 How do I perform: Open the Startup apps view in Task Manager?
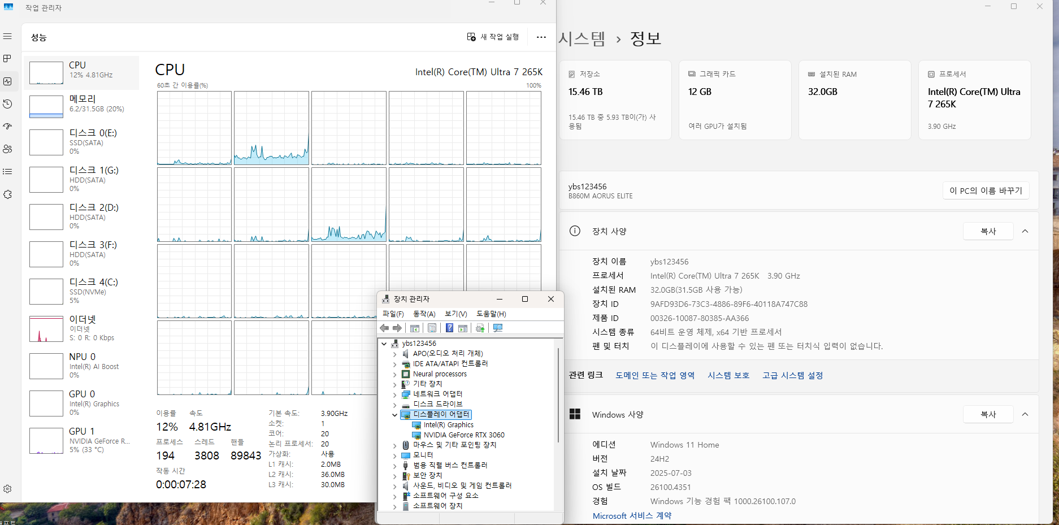(8, 127)
